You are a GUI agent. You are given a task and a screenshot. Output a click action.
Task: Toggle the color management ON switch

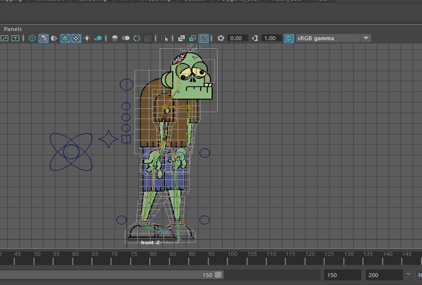point(288,38)
